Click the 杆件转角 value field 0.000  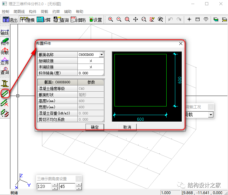(91, 73)
